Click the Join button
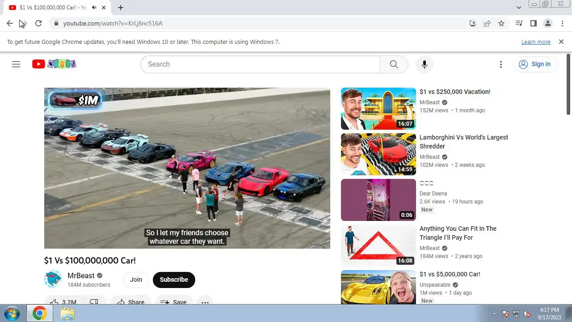 [x=136, y=280]
